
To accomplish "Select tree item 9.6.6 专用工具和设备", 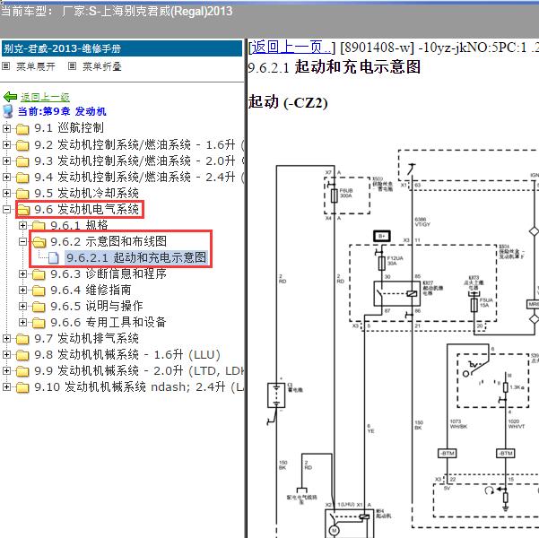I will pos(109,322).
